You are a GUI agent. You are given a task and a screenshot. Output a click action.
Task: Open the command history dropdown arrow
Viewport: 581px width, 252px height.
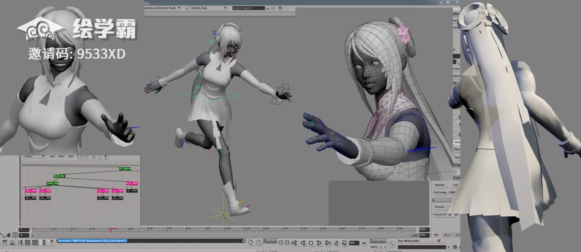(x=244, y=241)
